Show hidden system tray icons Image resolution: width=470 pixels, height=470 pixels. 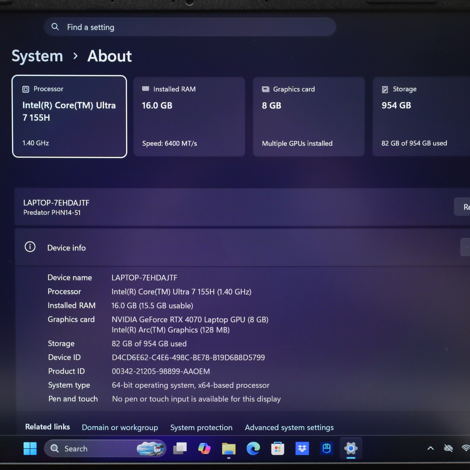pyautogui.click(x=431, y=448)
